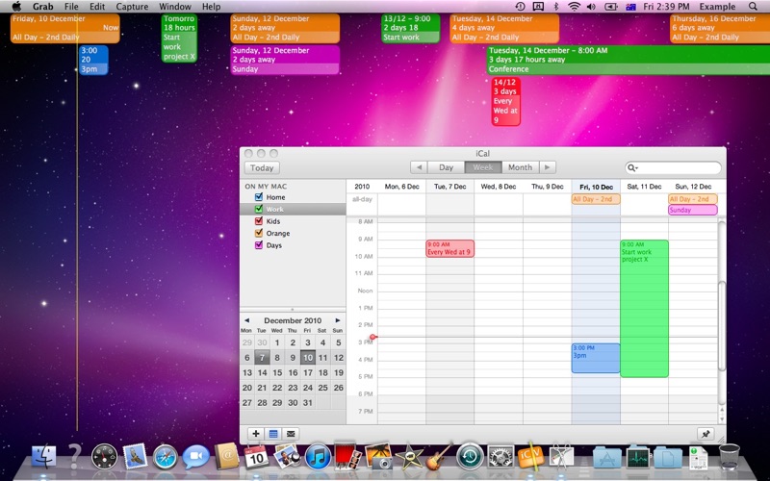Launch GarageBand from the Dock

click(439, 456)
